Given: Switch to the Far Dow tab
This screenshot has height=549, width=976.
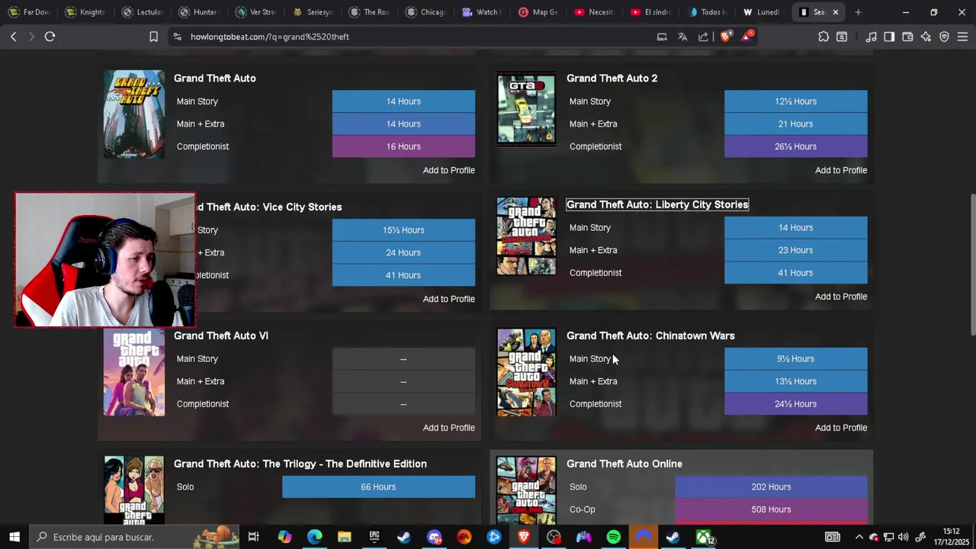Looking at the screenshot, I should 29,12.
